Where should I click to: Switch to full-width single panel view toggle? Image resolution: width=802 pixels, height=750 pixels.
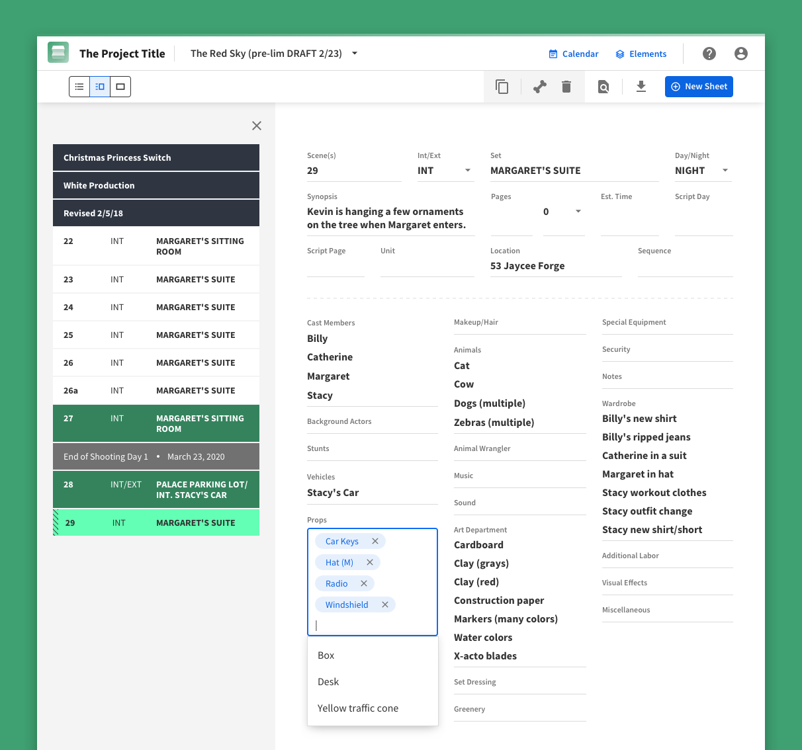[x=120, y=87]
